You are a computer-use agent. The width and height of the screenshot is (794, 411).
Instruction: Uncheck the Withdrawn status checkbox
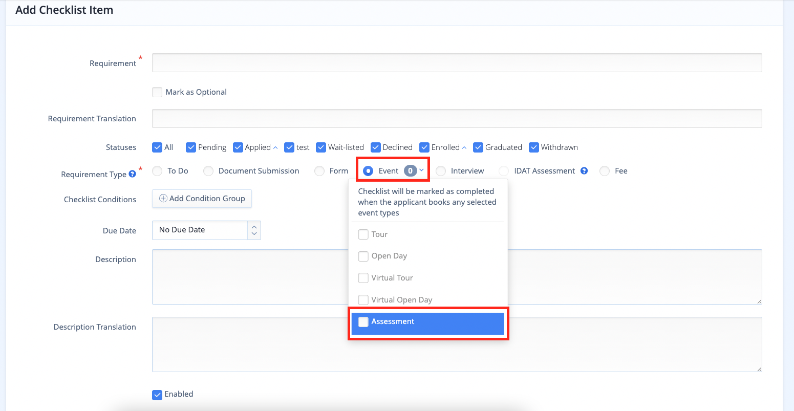tap(534, 147)
